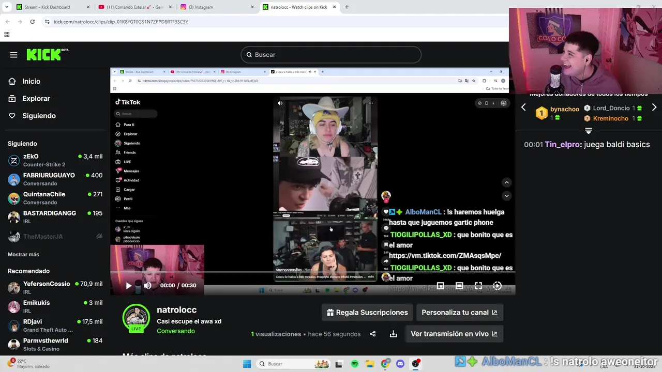Download the clip

[393, 334]
